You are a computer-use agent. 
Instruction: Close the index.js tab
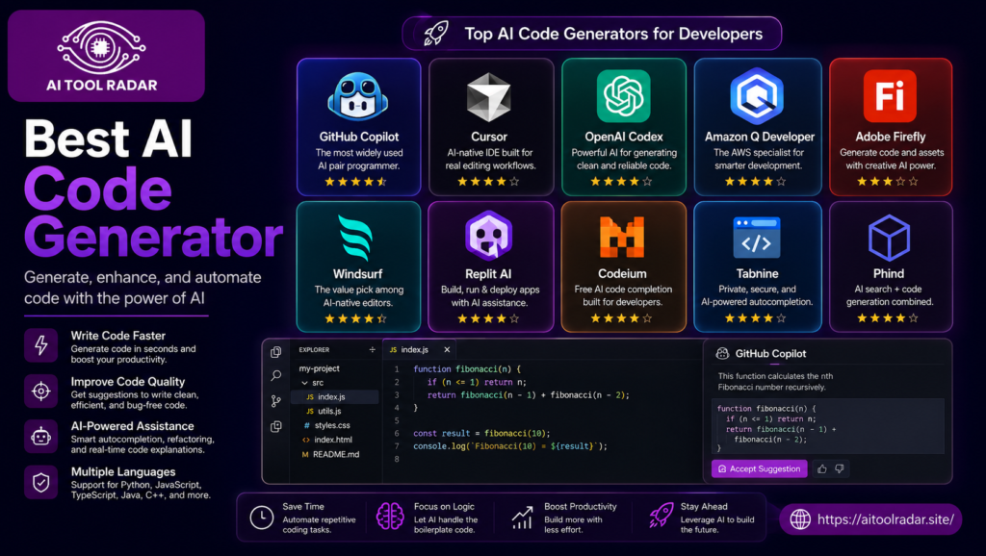click(447, 350)
